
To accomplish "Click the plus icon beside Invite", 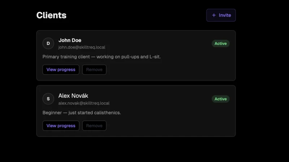I will pos(214,15).
